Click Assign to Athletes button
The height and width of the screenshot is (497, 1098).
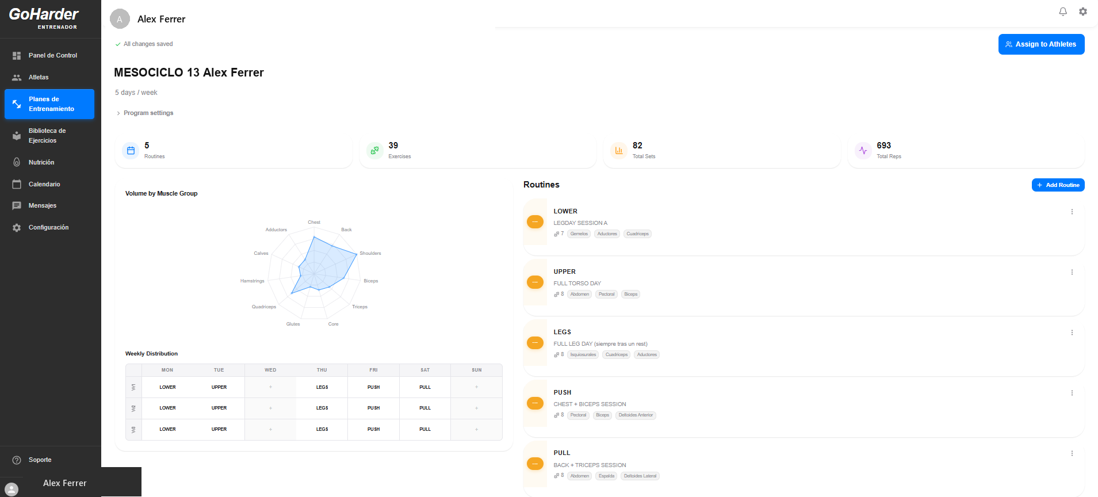point(1041,44)
